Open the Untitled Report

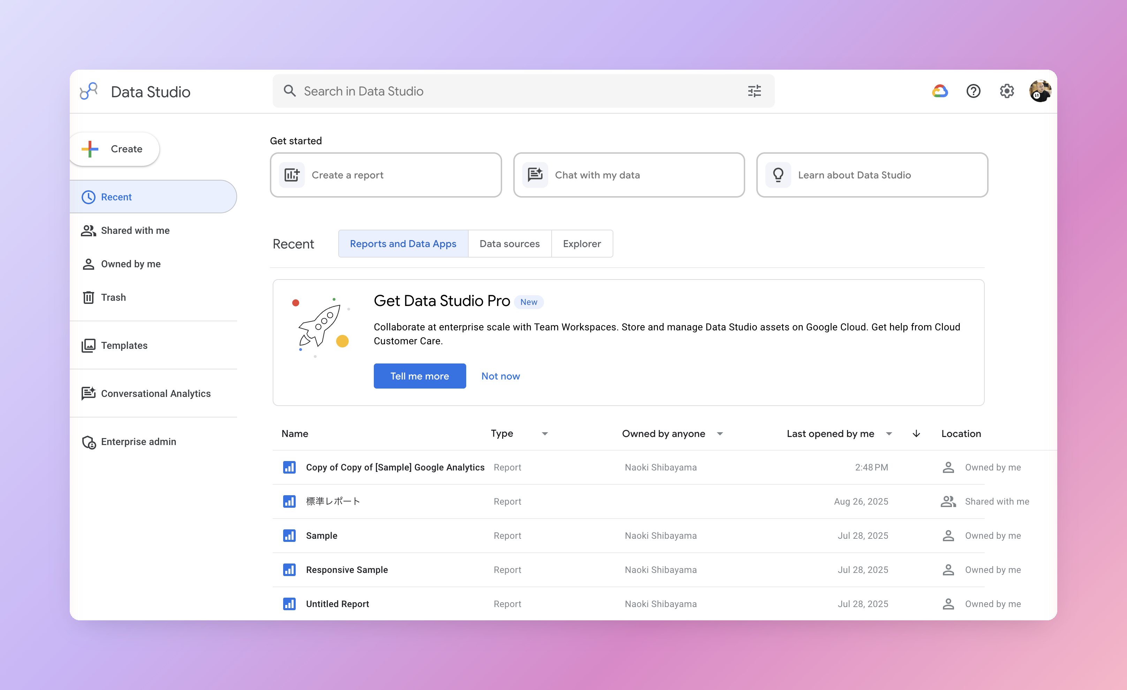point(338,604)
